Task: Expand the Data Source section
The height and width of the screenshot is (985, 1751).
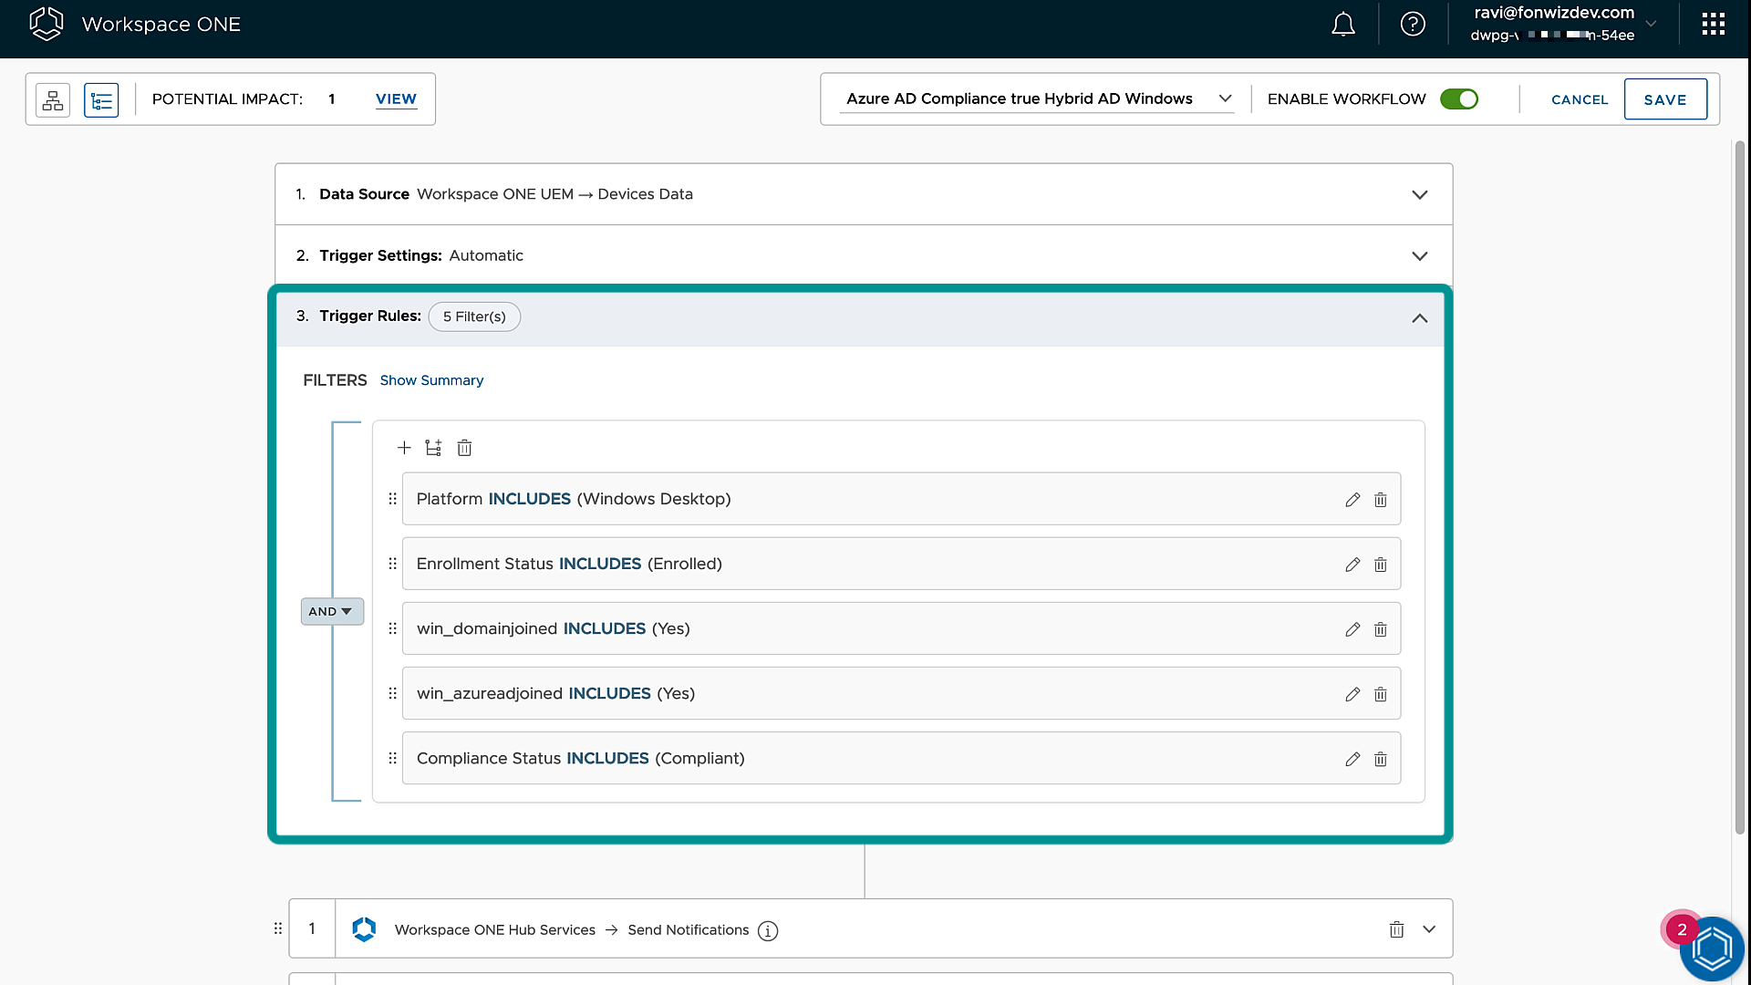Action: tap(1419, 194)
